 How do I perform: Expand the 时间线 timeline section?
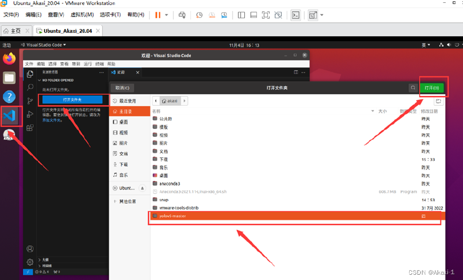(x=45, y=266)
